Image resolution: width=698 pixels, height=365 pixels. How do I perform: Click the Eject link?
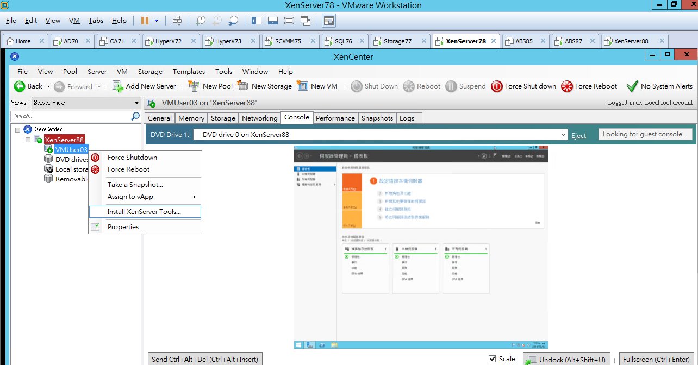click(x=578, y=135)
